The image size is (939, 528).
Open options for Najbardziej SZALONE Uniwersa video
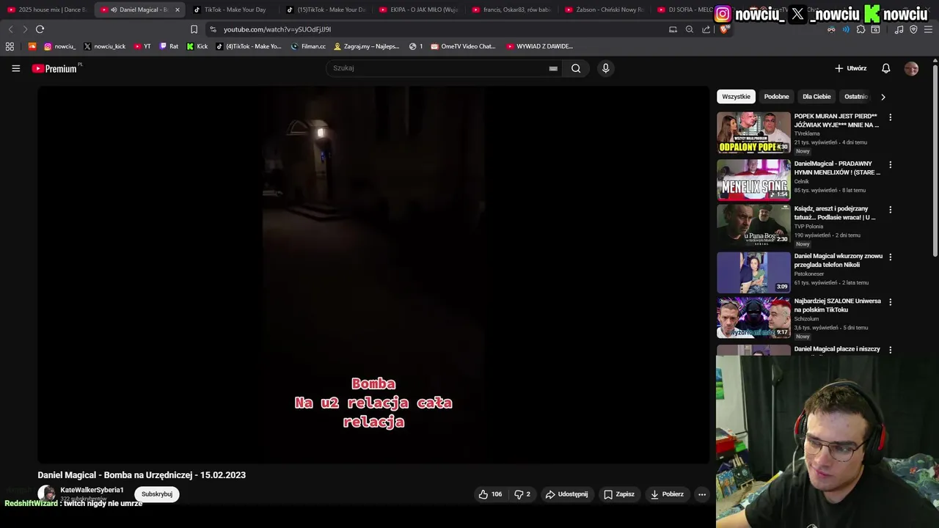891,302
